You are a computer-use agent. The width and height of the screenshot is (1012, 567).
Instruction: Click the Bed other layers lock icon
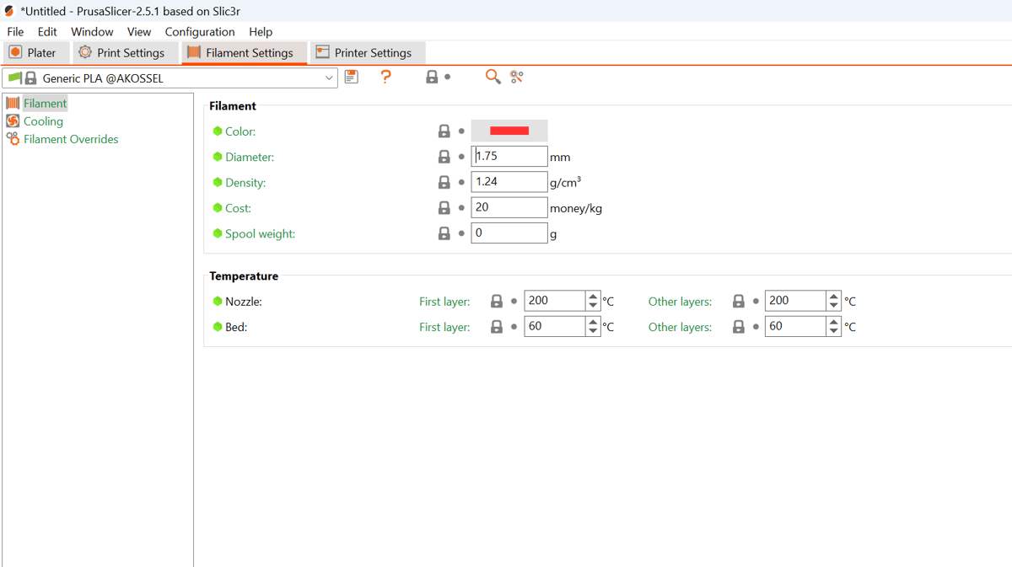click(x=739, y=326)
